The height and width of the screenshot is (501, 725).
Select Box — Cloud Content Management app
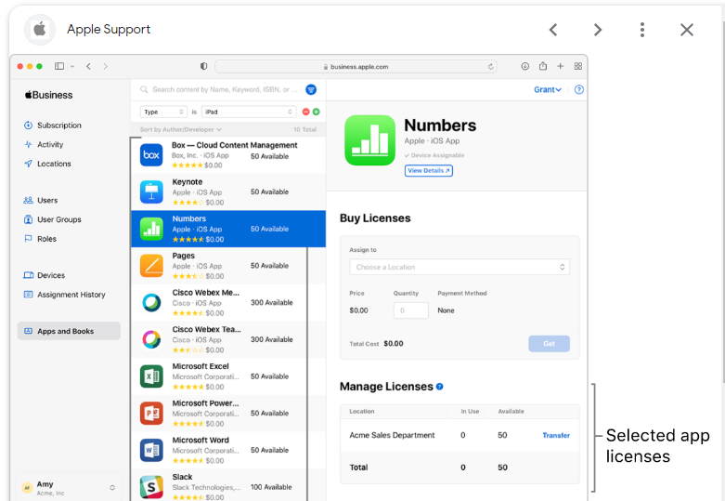click(228, 155)
